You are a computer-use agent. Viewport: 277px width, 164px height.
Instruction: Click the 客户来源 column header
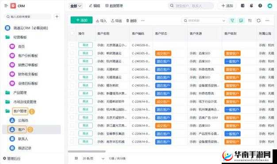[196, 33]
